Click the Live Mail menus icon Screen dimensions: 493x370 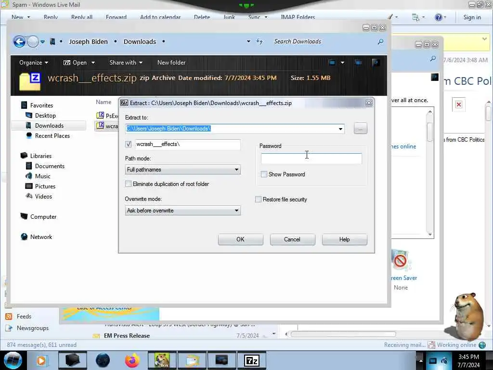[415, 17]
